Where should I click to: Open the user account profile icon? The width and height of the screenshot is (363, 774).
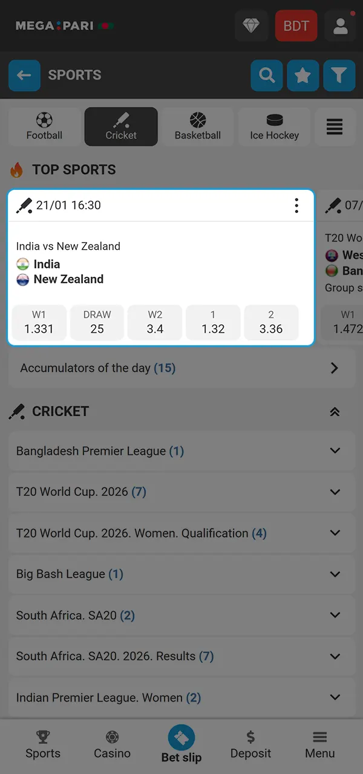click(340, 26)
